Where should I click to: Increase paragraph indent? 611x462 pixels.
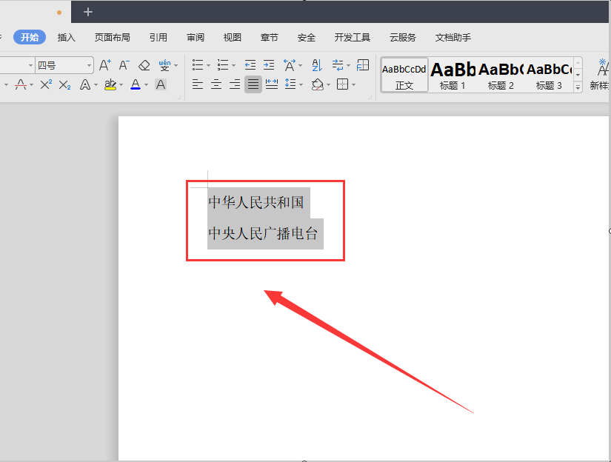click(269, 65)
